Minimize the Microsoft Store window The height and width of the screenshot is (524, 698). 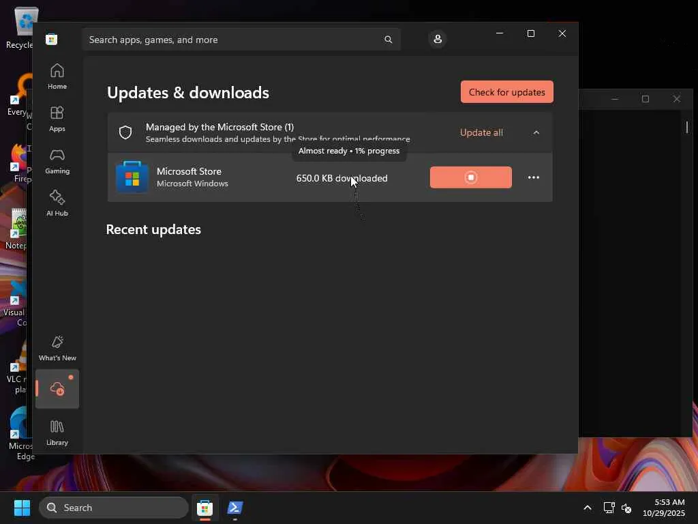coord(500,33)
